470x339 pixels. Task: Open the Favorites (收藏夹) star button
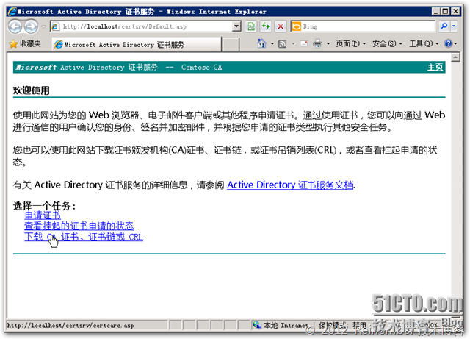pos(24,44)
